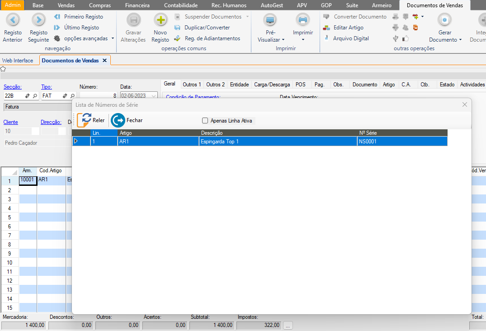This screenshot has width=486, height=331.
Task: Open Arquivo Digital
Action: pyautogui.click(x=351, y=38)
